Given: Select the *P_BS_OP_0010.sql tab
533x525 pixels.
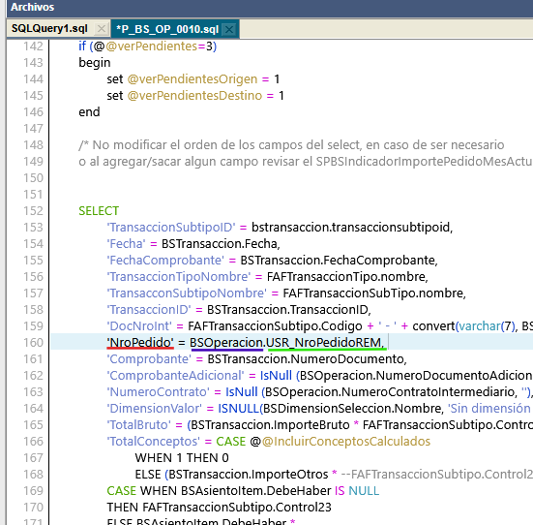Looking at the screenshot, I should coord(167,29).
